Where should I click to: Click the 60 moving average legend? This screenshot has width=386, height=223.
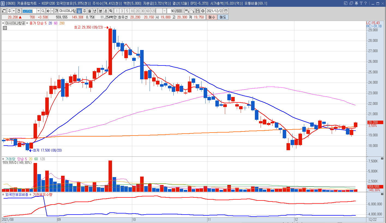(56, 23)
